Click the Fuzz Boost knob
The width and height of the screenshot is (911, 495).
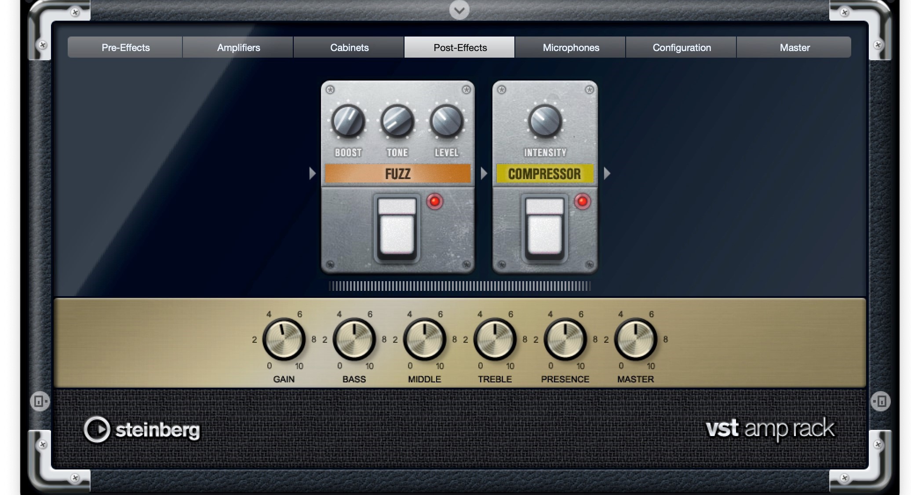pos(348,121)
